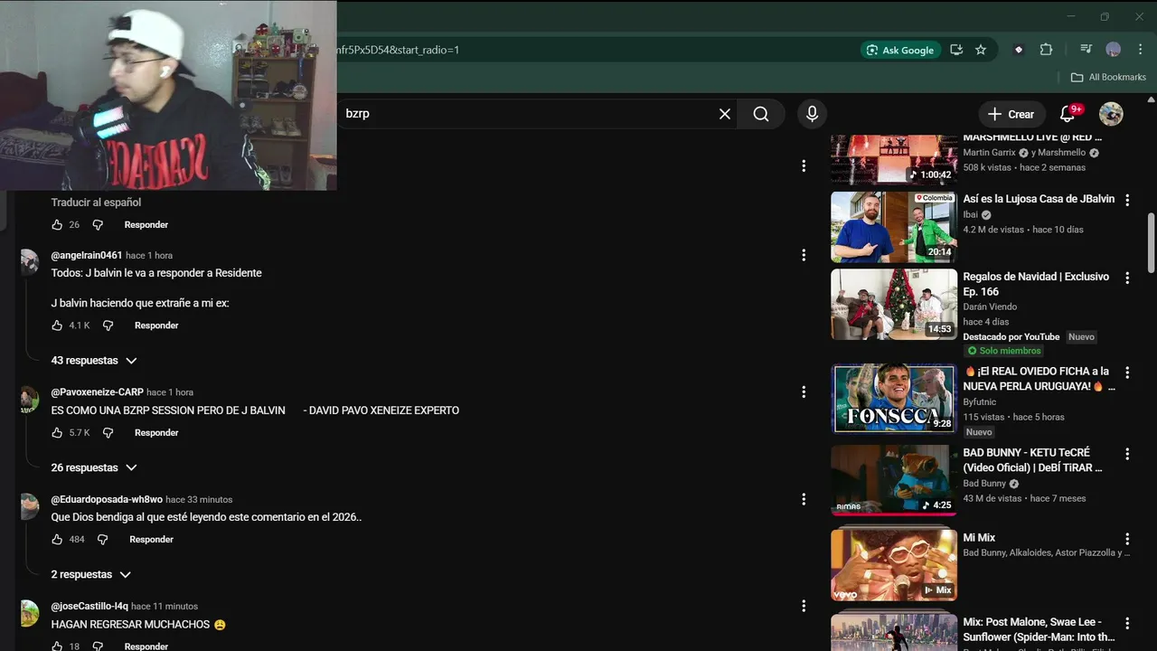Reply to the 26-likes comment with Responder

(146, 225)
